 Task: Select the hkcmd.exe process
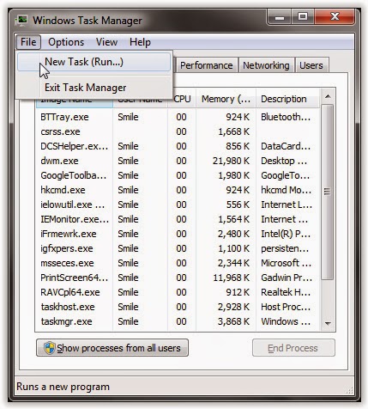click(x=178, y=190)
